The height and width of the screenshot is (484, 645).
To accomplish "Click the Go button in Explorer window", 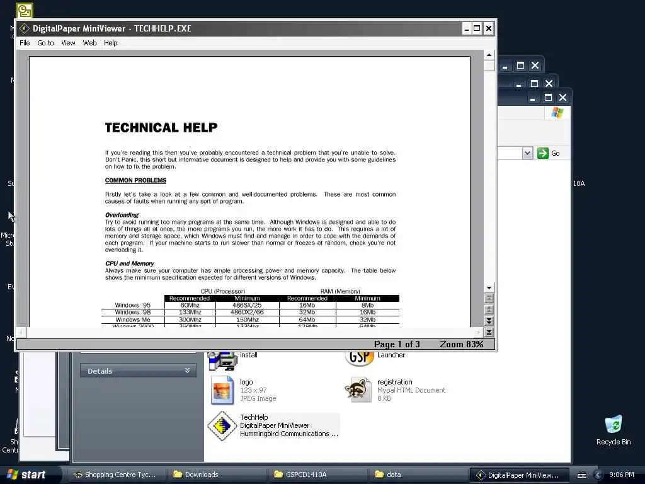I will point(549,153).
